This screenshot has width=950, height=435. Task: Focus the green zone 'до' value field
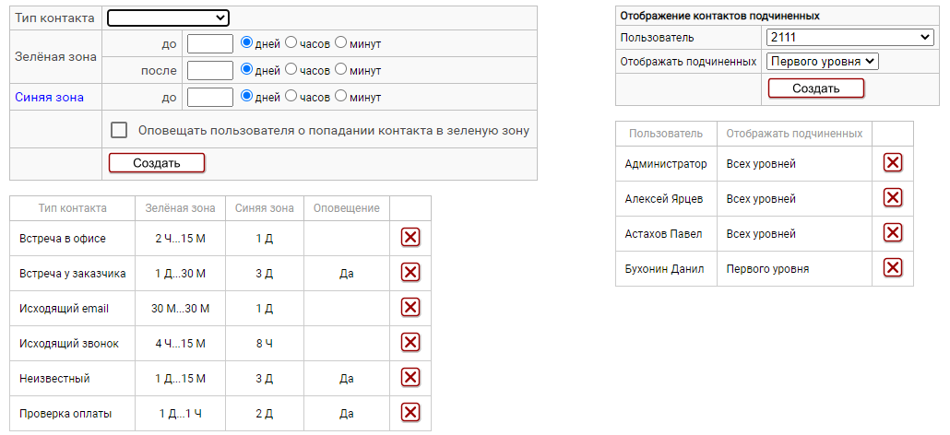(210, 43)
